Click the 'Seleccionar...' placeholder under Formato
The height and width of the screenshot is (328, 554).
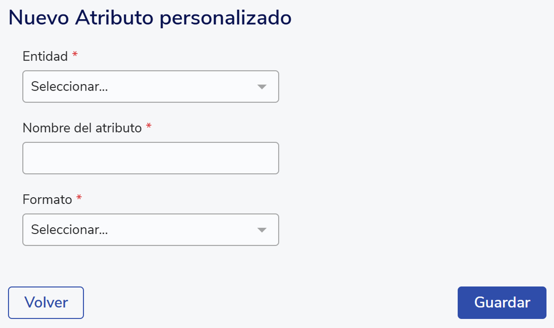click(x=70, y=230)
